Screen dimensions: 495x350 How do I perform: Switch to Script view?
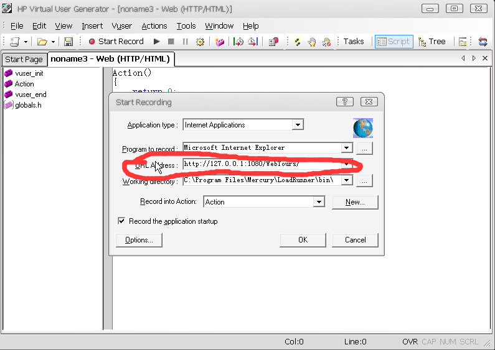tap(394, 42)
